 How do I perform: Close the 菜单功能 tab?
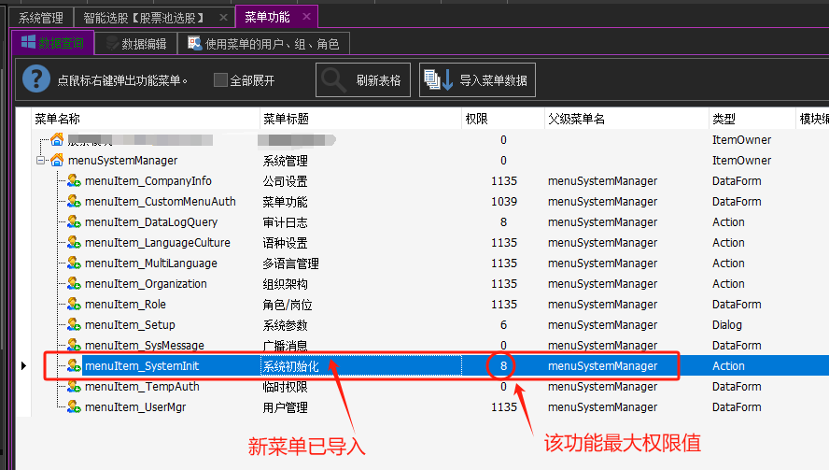click(x=306, y=17)
